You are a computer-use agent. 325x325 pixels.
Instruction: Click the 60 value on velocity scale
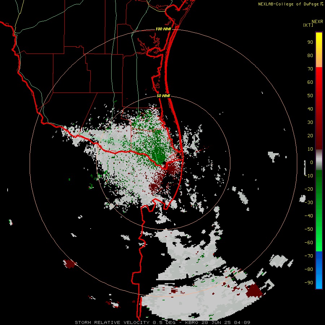tap(310, 82)
